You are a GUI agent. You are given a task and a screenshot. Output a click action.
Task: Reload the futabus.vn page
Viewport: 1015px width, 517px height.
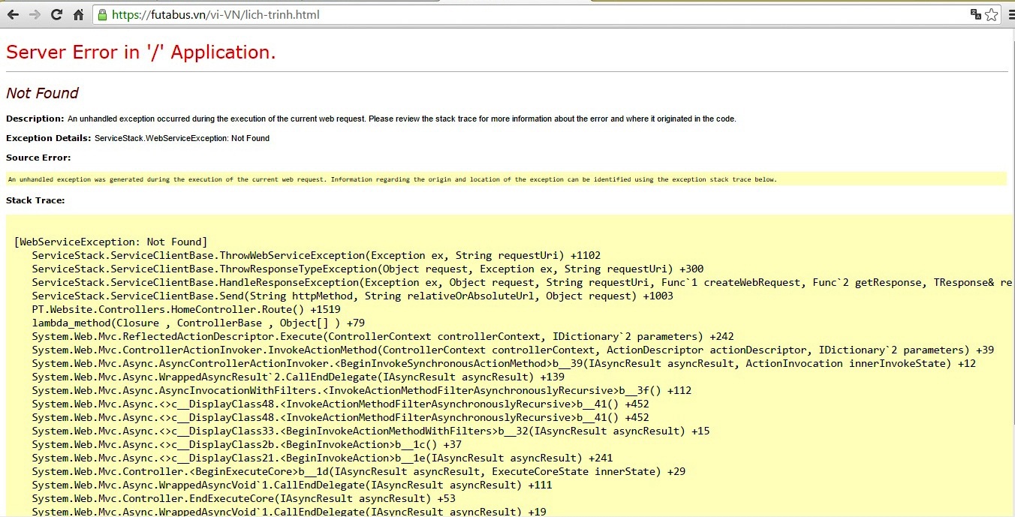pyautogui.click(x=56, y=15)
